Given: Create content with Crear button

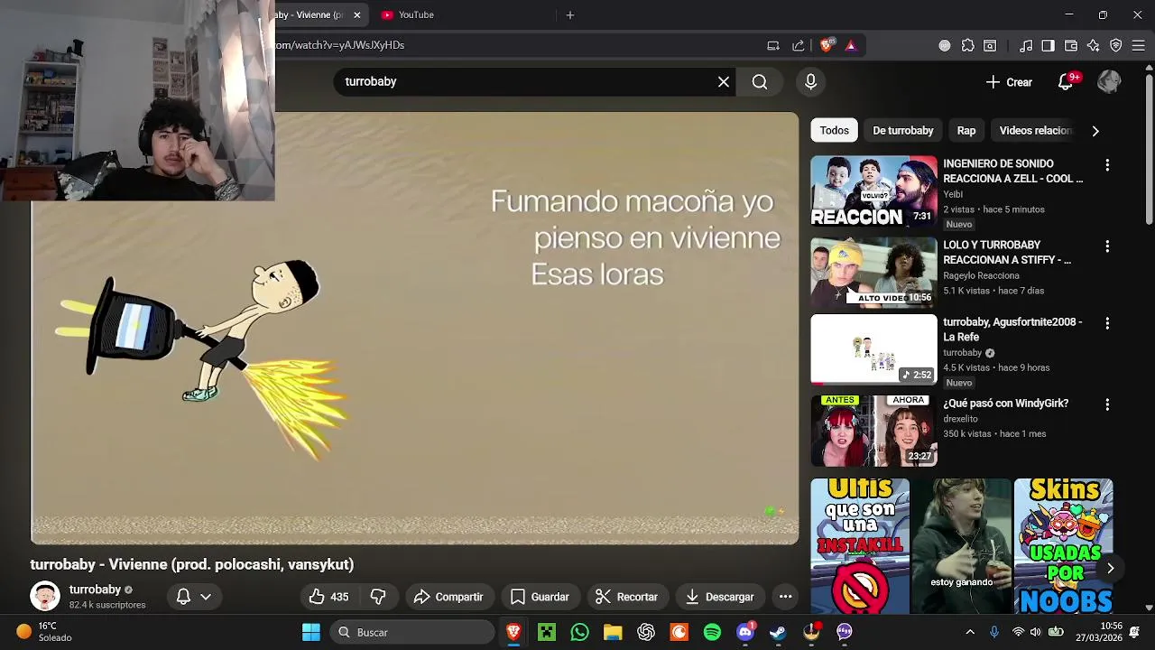Looking at the screenshot, I should 1009,82.
